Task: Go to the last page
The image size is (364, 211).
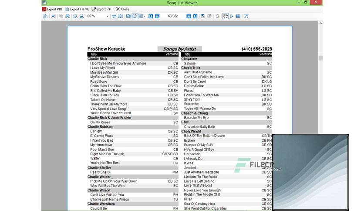Action: click(x=195, y=16)
